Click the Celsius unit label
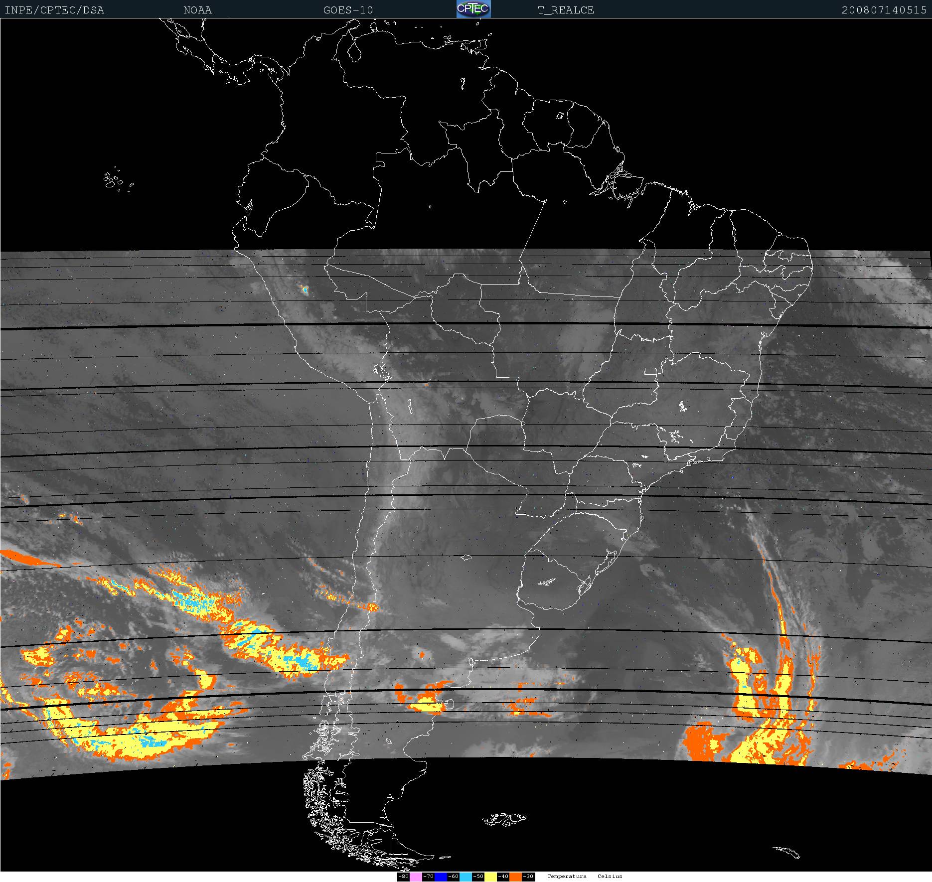932x882 pixels. 610,877
